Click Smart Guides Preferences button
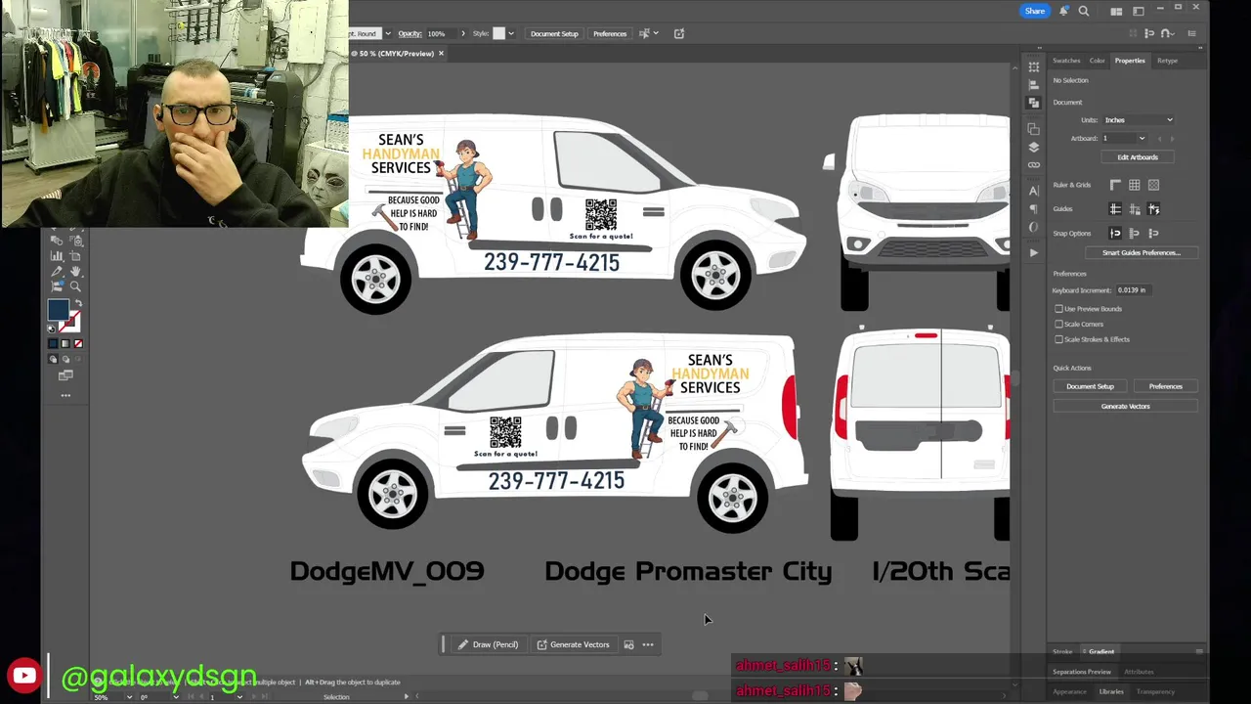1251x704 pixels. (1142, 252)
